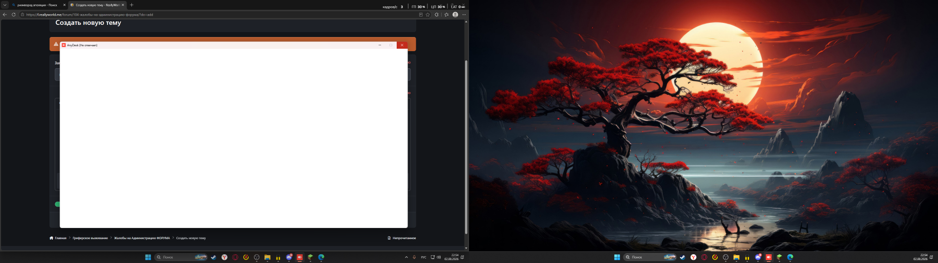Click the browser vertical scrollbar thumb
The height and width of the screenshot is (263, 938).
tap(466, 147)
